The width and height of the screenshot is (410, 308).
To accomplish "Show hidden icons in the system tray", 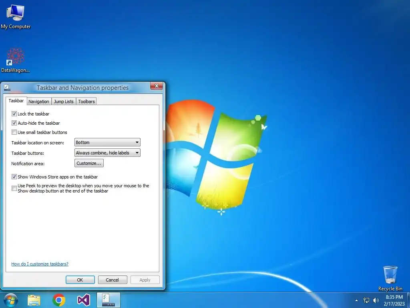I will coord(356,300).
